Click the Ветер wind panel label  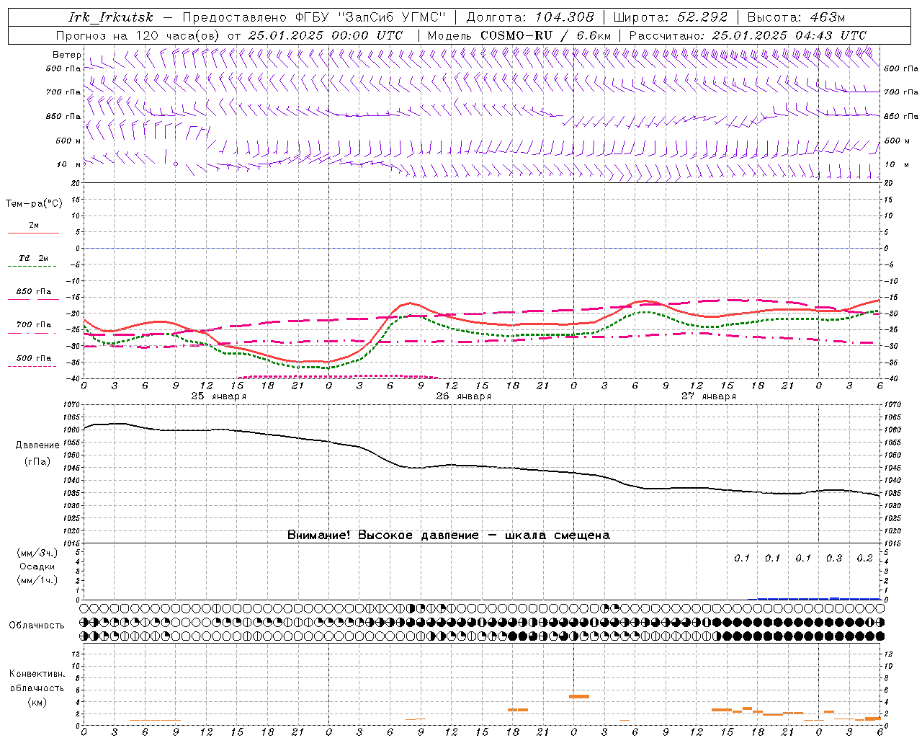point(66,55)
